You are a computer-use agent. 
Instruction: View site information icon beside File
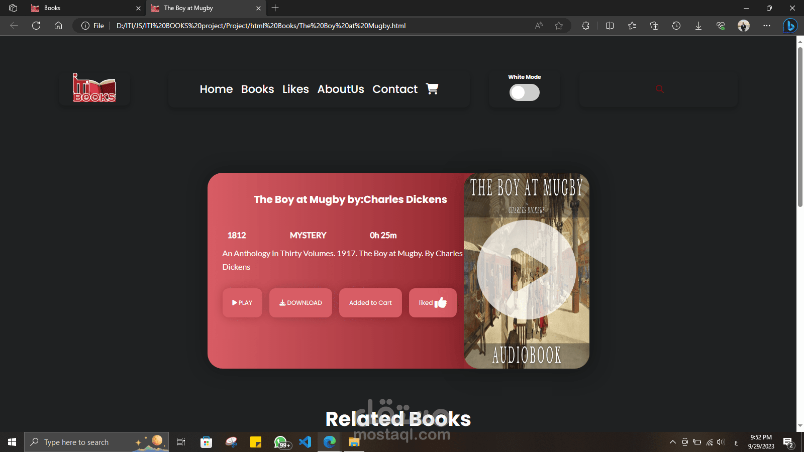click(x=85, y=26)
